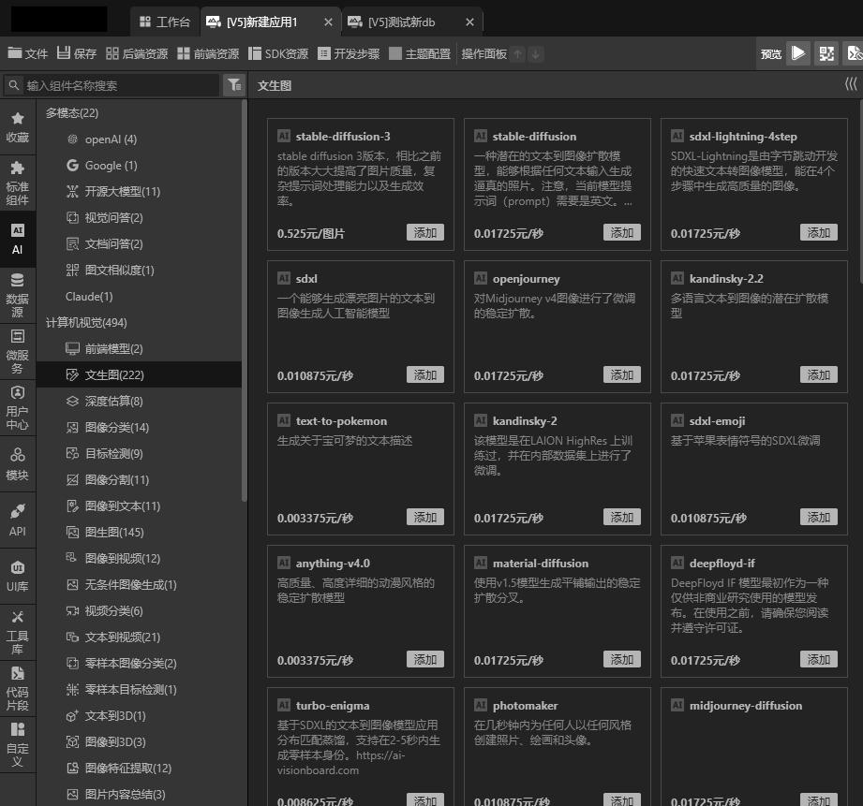
Task: Click the QR code preview icon
Action: click(826, 53)
